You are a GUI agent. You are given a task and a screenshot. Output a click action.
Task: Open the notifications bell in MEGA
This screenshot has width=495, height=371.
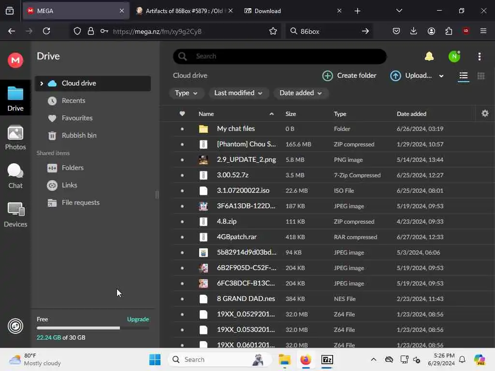[x=429, y=57]
